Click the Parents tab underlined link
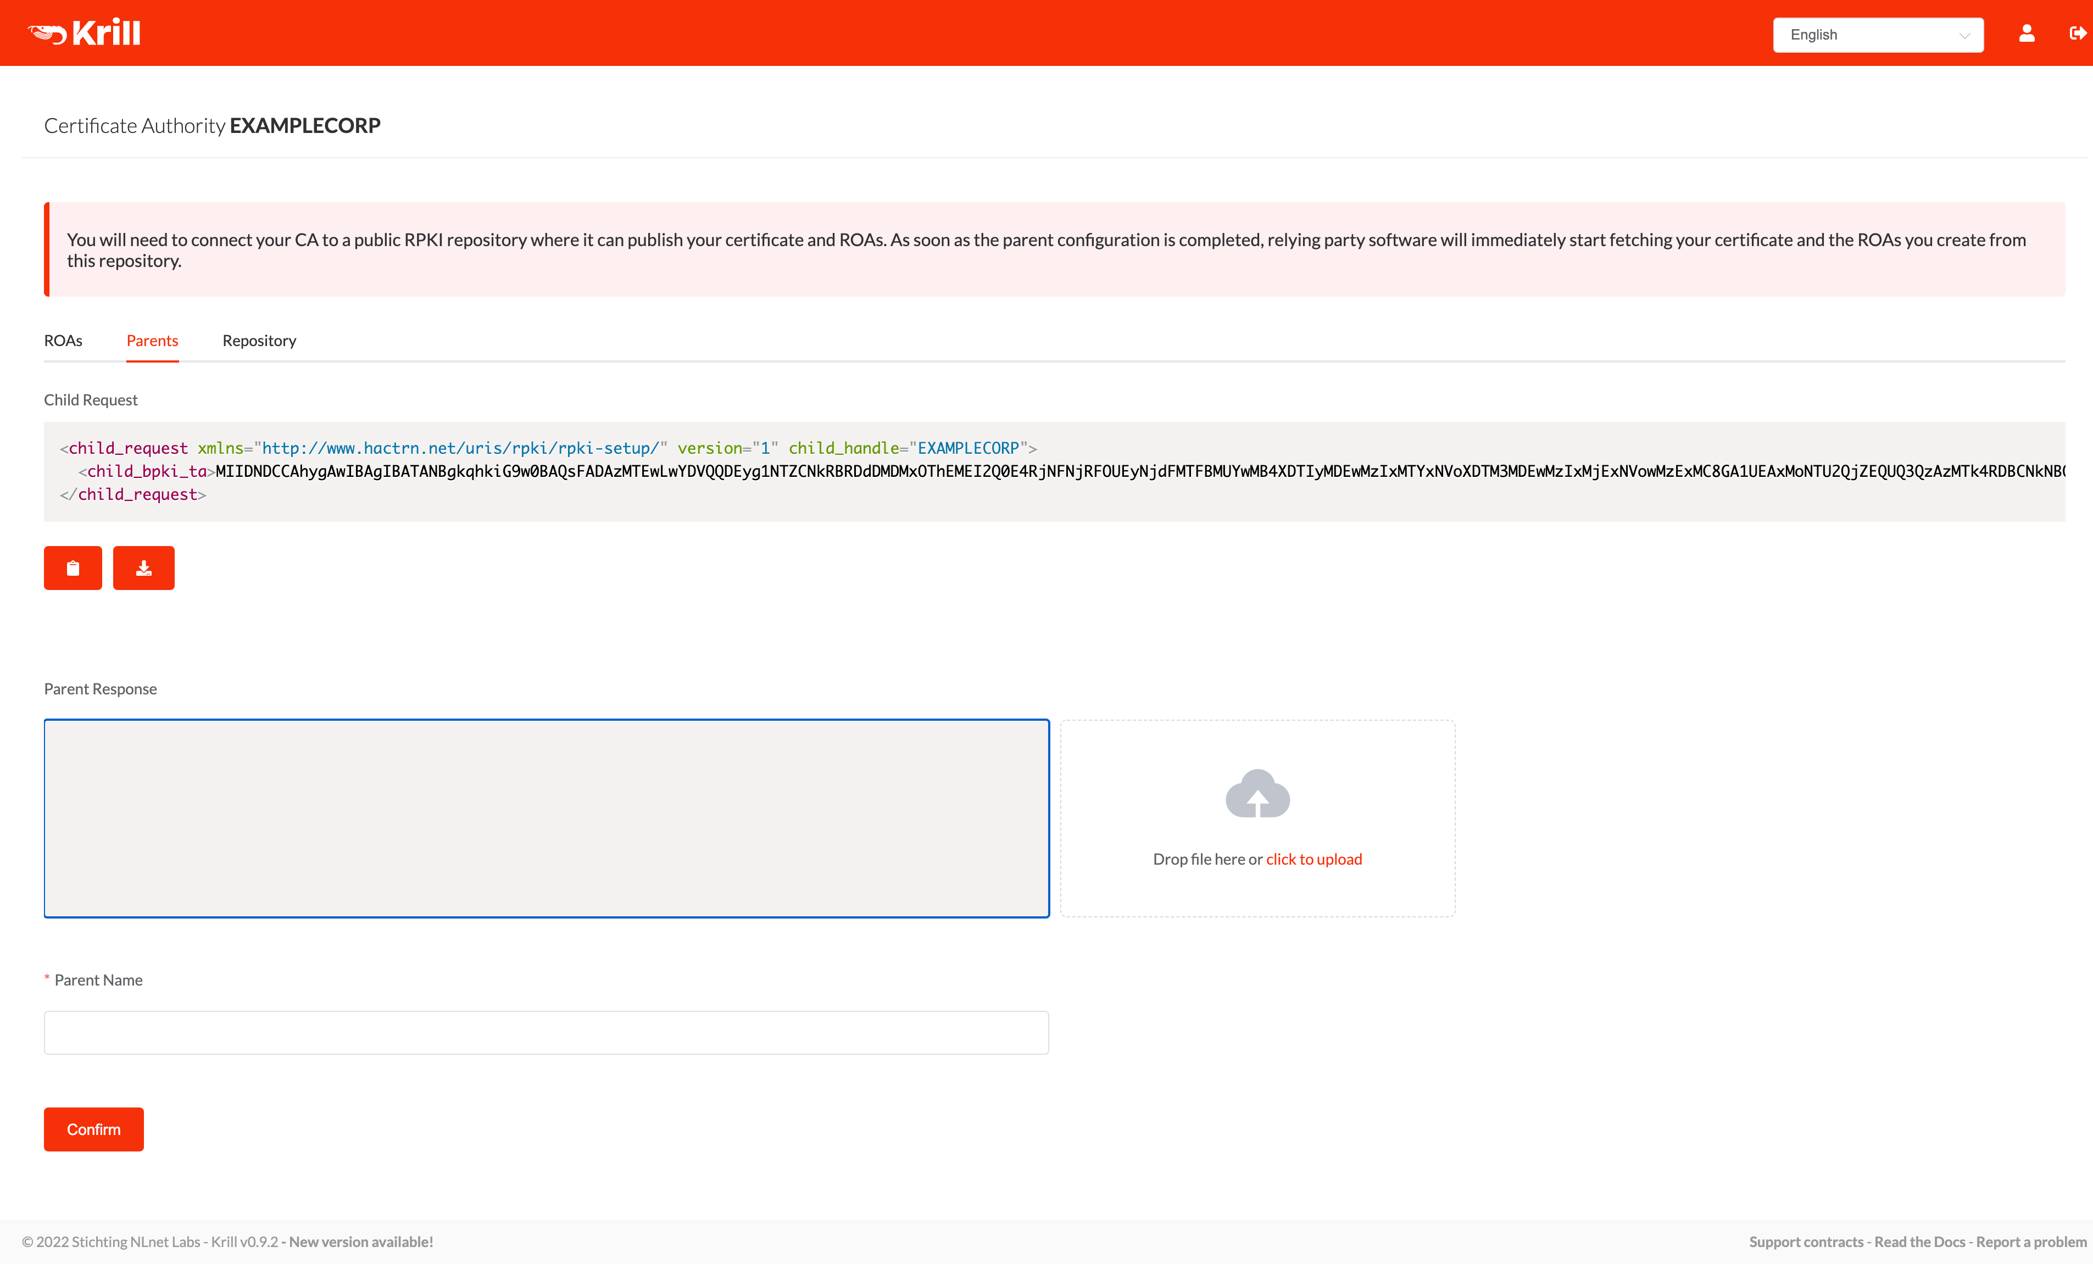This screenshot has width=2093, height=1280. click(151, 340)
